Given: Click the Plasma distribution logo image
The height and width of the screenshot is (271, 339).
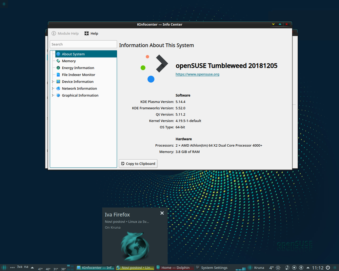Looking at the screenshot, I should click(x=154, y=68).
